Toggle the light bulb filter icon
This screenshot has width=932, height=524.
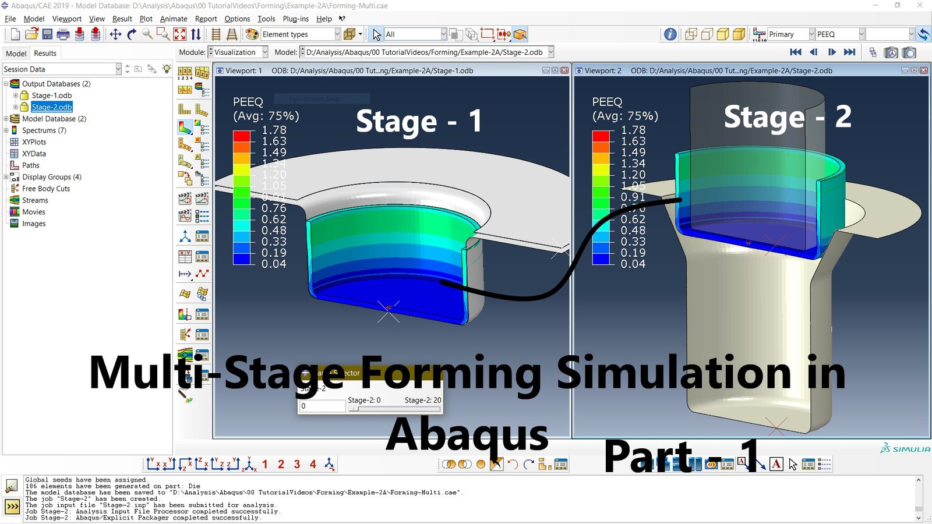(167, 69)
